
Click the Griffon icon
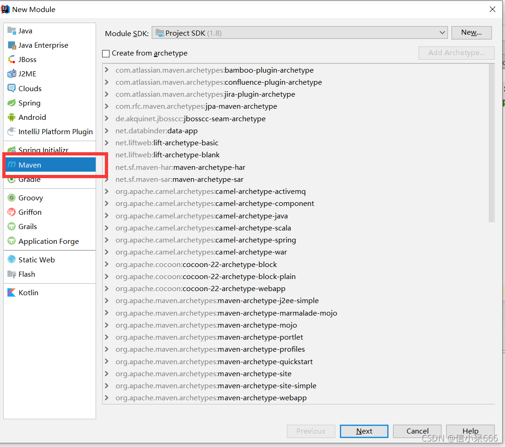[12, 212]
